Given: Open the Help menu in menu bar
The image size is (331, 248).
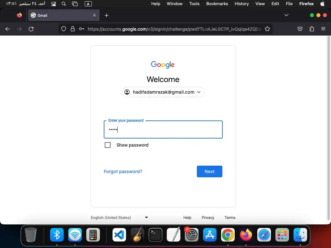Looking at the screenshot, I should (x=156, y=4).
